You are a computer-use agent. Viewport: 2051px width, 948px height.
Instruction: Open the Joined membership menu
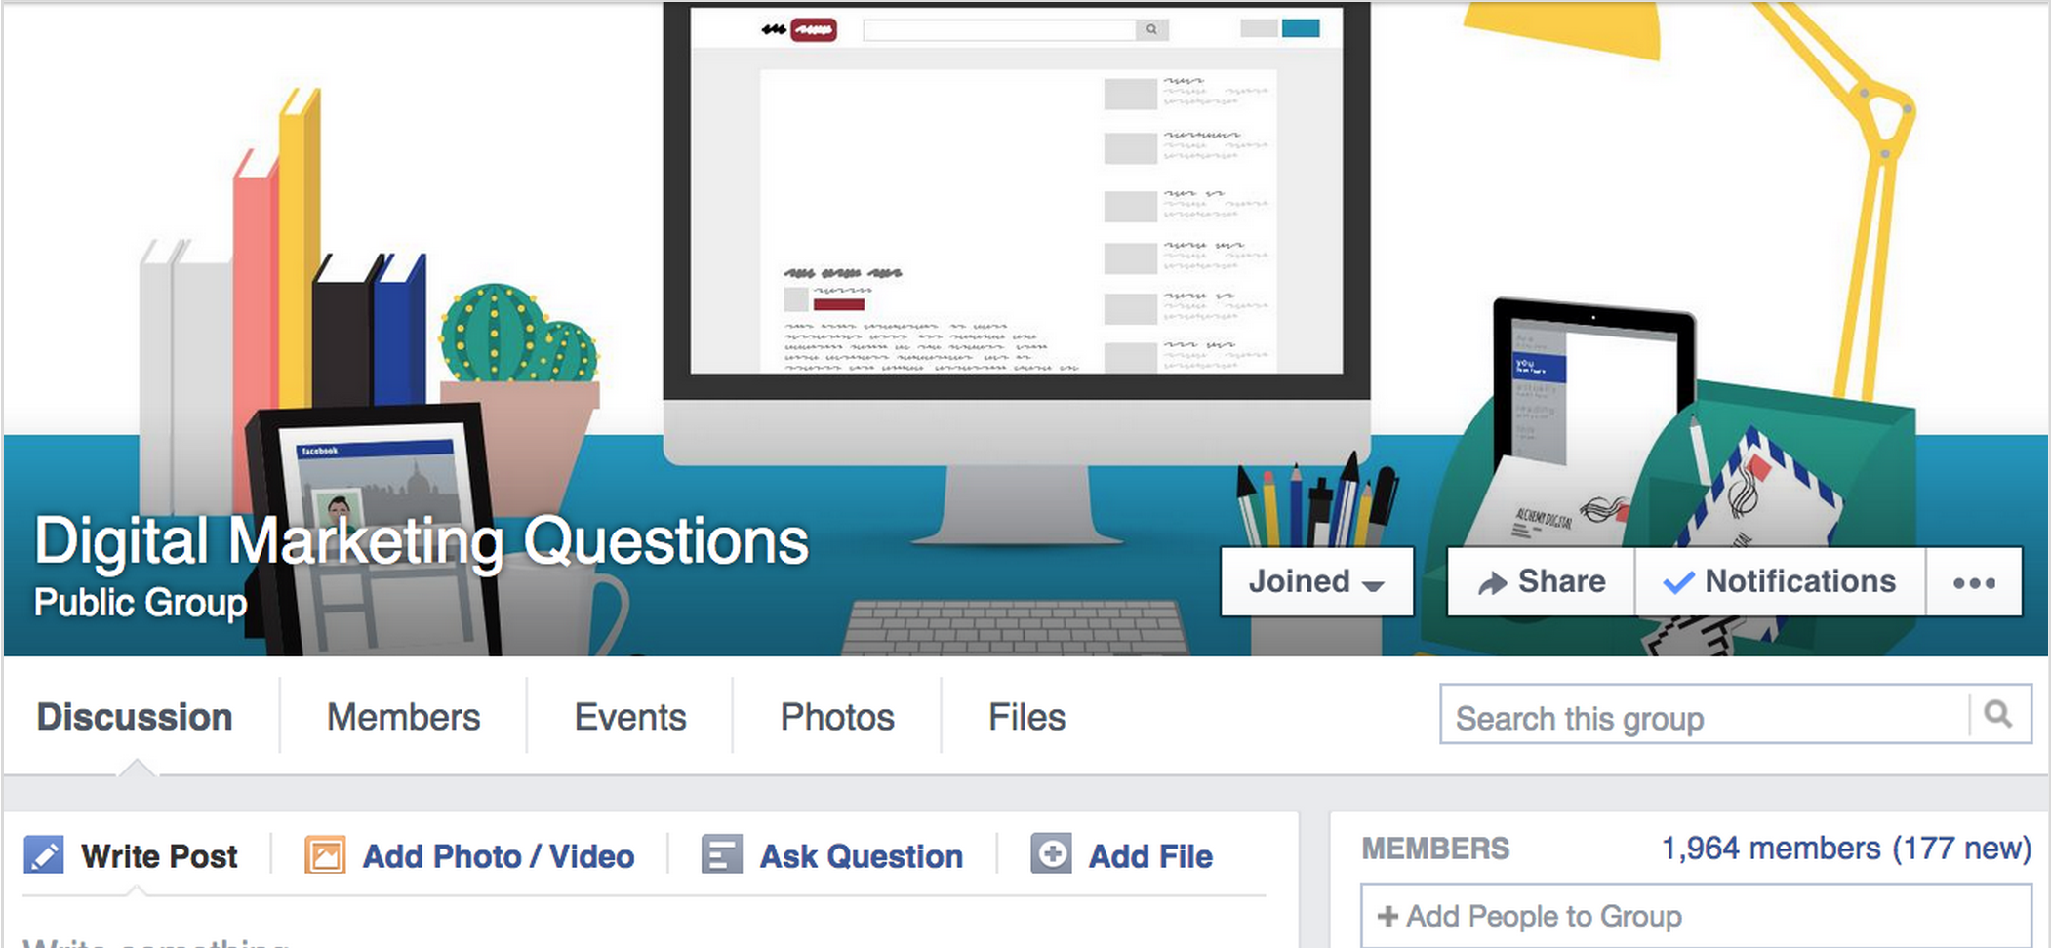[x=1317, y=582]
